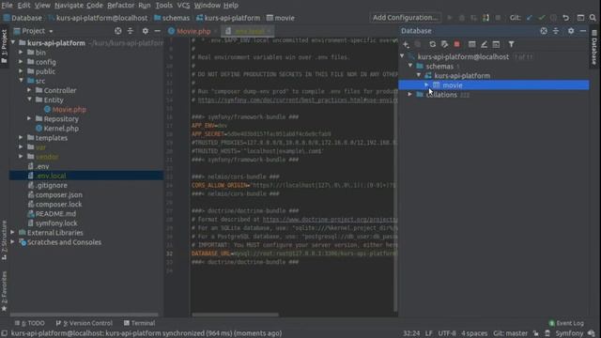
Task: Open the Git history clock icon
Action: 553,18
